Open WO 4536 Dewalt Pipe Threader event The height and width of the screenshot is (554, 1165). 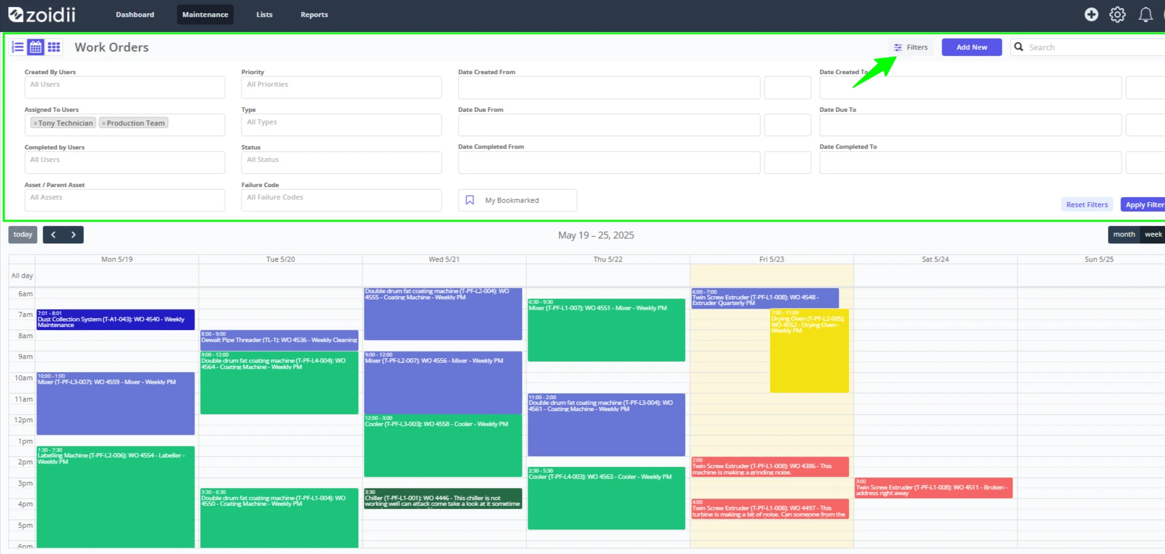pyautogui.click(x=279, y=340)
